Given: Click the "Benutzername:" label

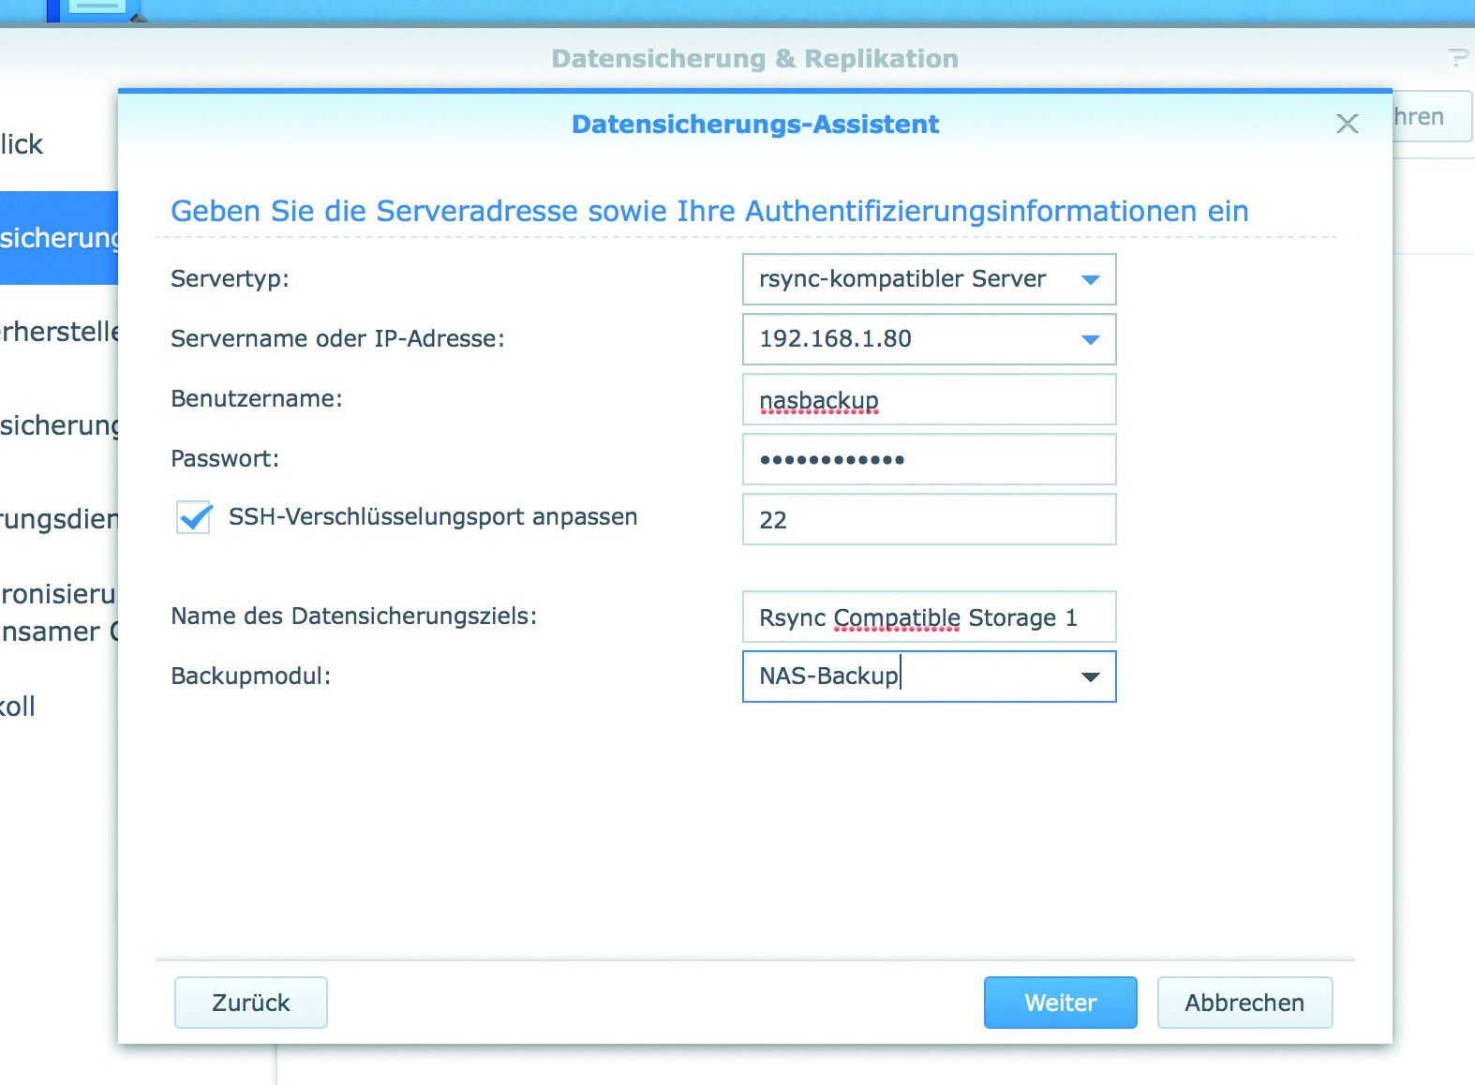Looking at the screenshot, I should tap(257, 398).
